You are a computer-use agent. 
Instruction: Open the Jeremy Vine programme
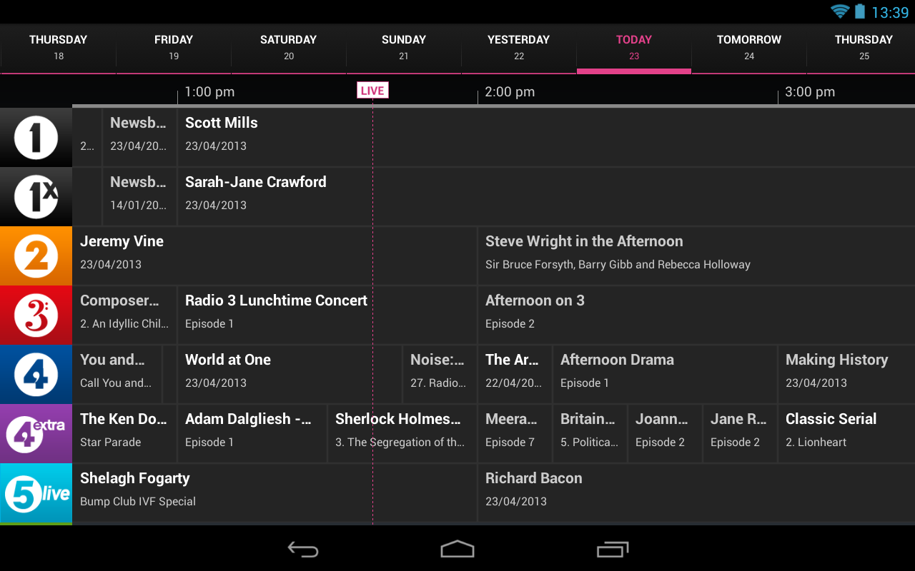click(274, 256)
